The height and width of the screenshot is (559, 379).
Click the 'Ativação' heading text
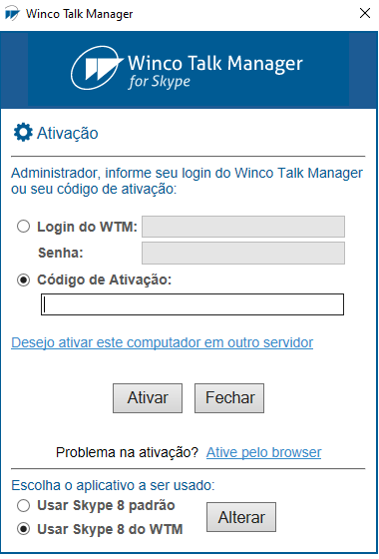[x=68, y=133]
